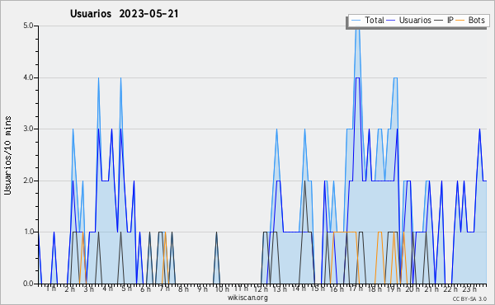
Task: Click the '1 h' x-axis label
Action: 51,289
